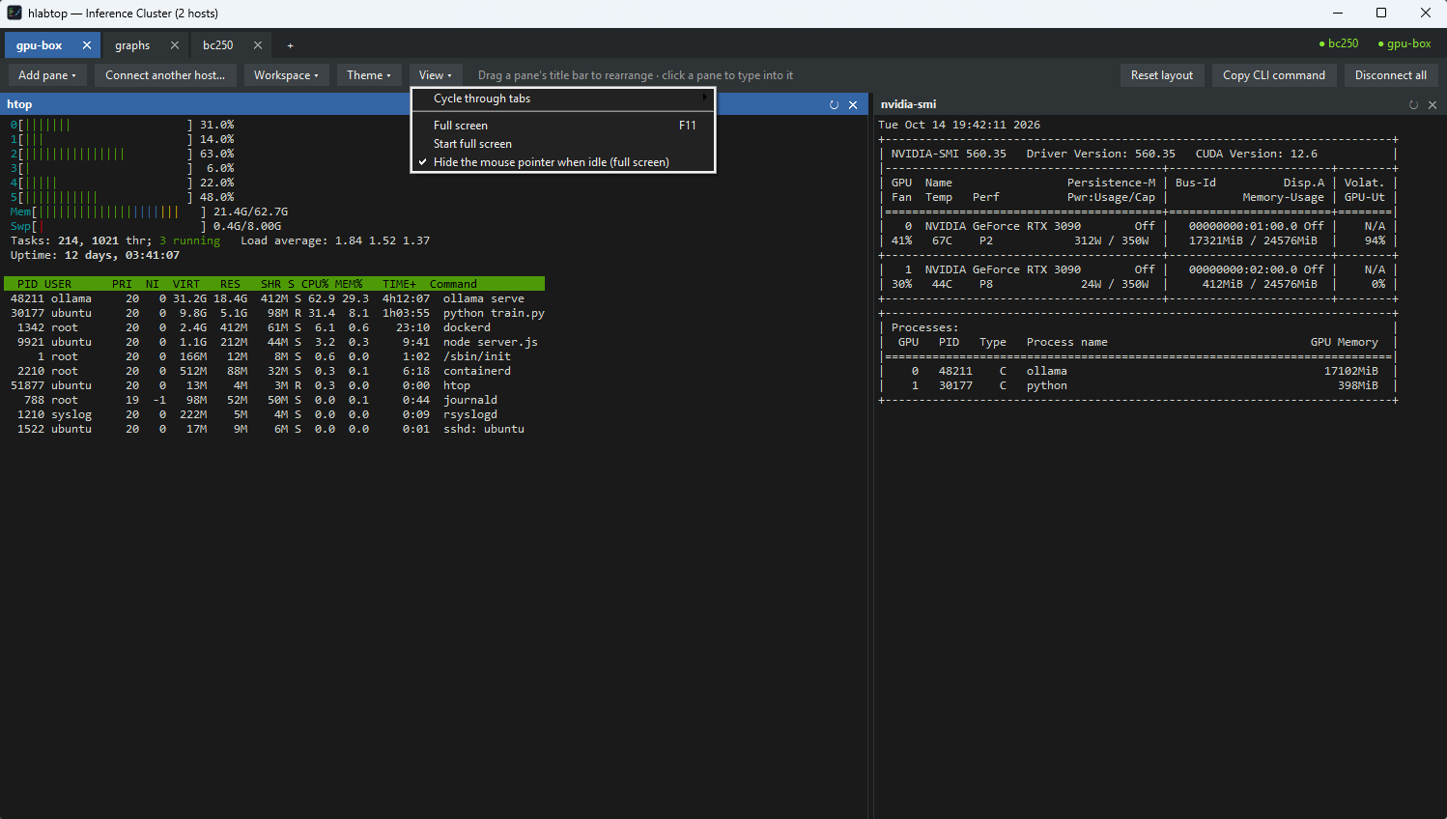Image resolution: width=1447 pixels, height=819 pixels.
Task: Refresh the htop pane
Action: pos(834,104)
